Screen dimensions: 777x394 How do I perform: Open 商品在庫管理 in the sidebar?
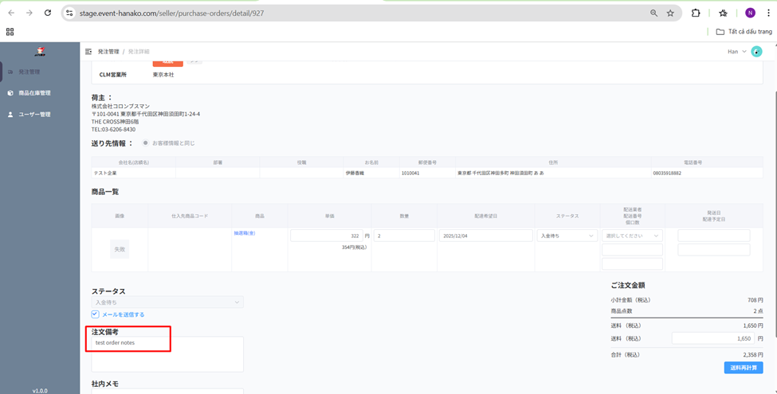point(34,93)
